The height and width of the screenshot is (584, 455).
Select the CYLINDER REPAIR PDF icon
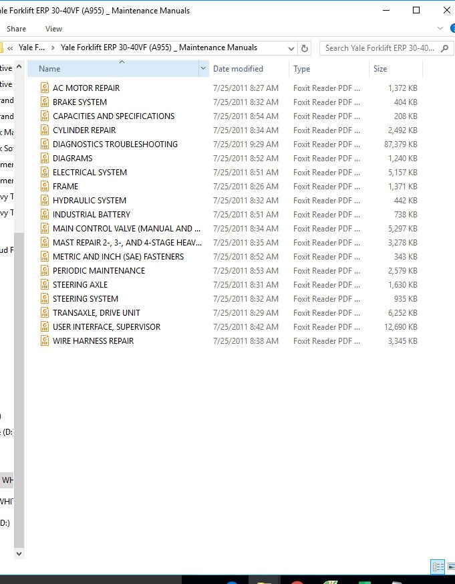[45, 130]
